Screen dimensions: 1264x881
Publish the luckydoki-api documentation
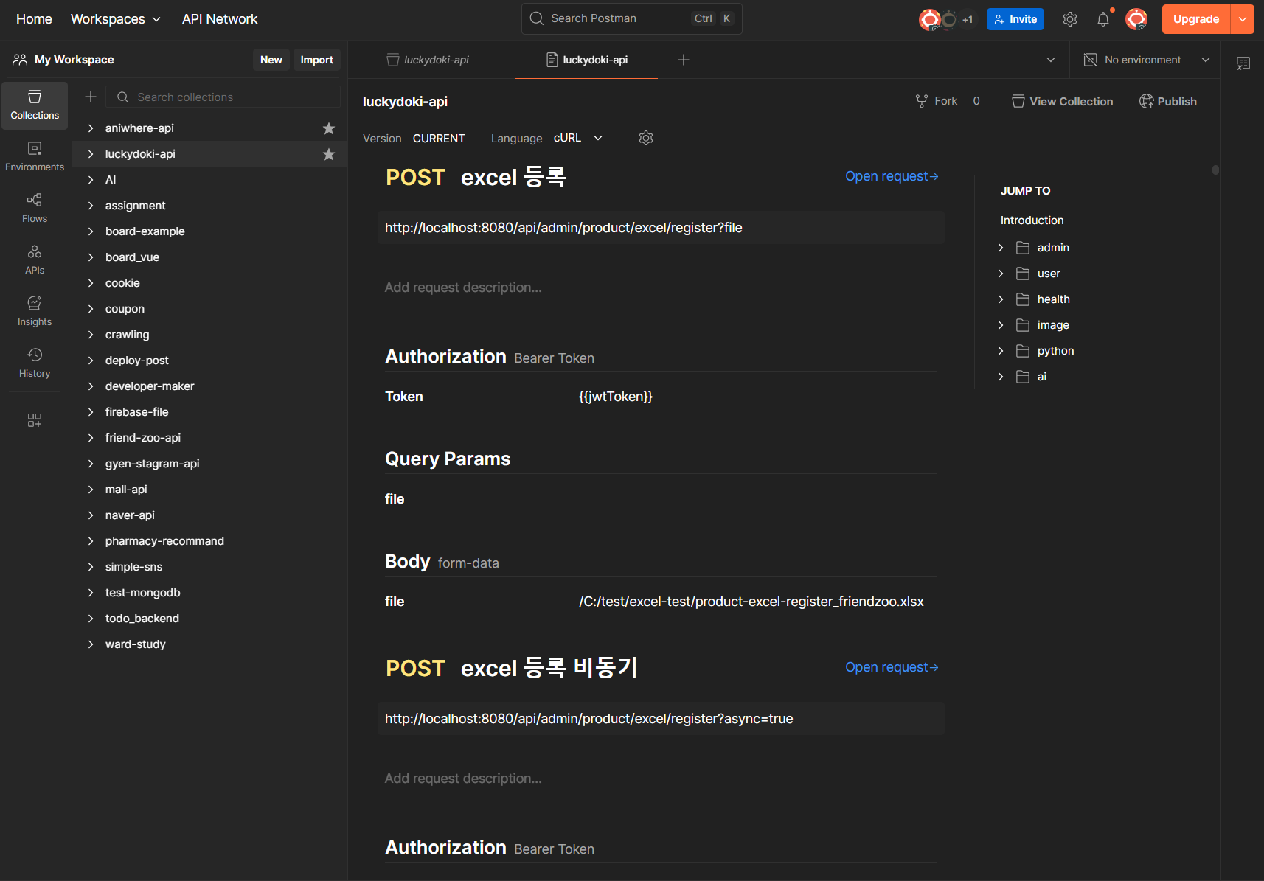coord(1168,101)
